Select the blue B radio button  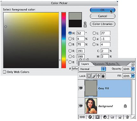pyautogui.click(x=70, y=62)
